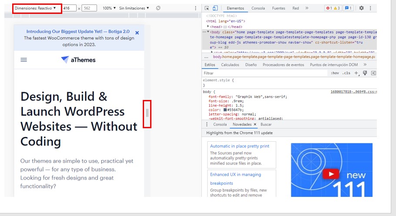This screenshot has width=396, height=216.
Task: Click the viewport width resize handle
Action: tap(147, 113)
